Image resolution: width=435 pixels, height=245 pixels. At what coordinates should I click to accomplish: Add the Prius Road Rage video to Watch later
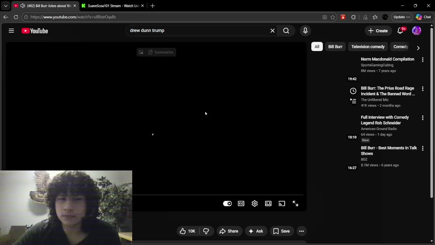click(353, 91)
